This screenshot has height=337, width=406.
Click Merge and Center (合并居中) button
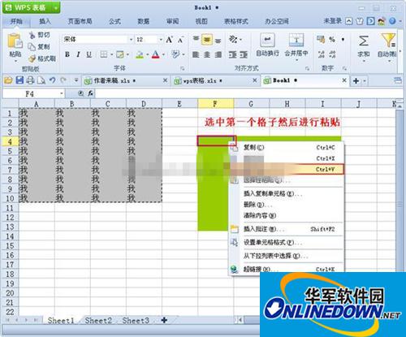[x=296, y=46]
